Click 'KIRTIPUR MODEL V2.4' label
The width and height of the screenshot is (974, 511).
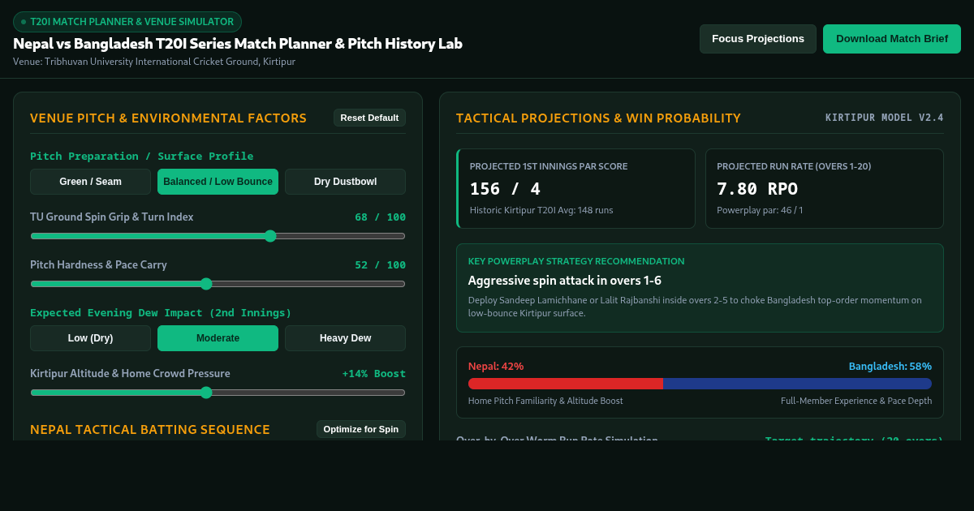coord(885,118)
